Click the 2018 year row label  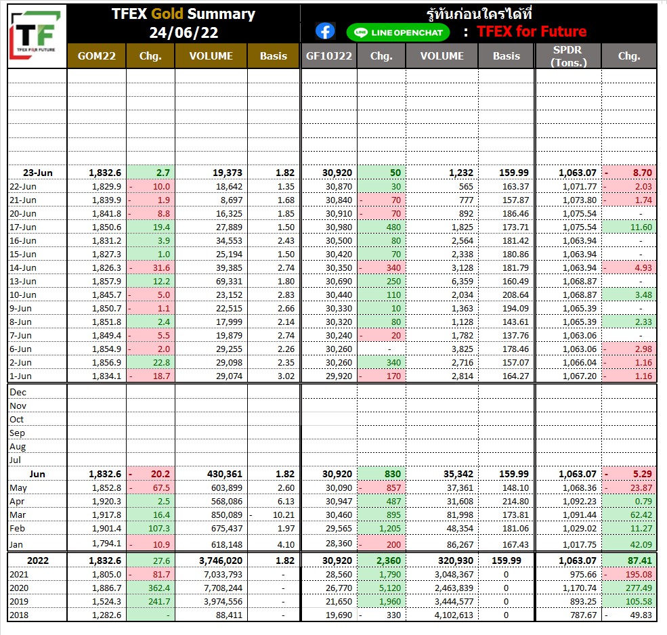(x=19, y=615)
